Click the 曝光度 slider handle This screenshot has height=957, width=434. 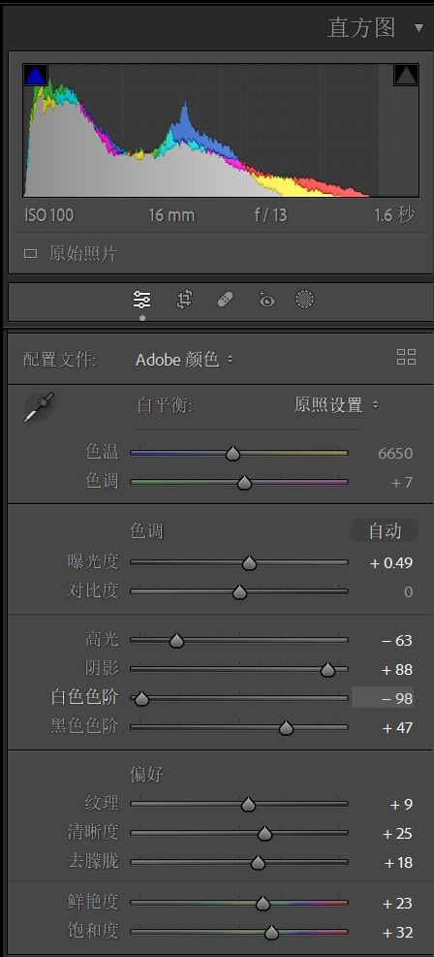click(249, 563)
